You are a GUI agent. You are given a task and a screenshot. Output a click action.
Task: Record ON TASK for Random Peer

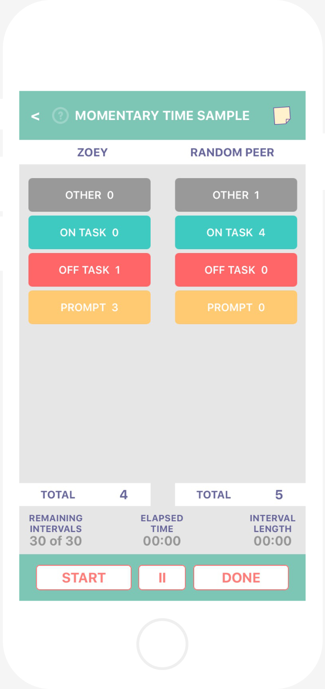(x=236, y=232)
